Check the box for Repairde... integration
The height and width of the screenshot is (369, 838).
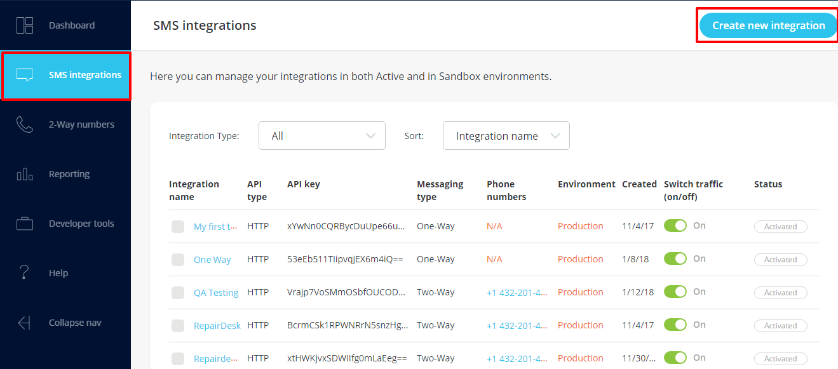click(x=178, y=359)
